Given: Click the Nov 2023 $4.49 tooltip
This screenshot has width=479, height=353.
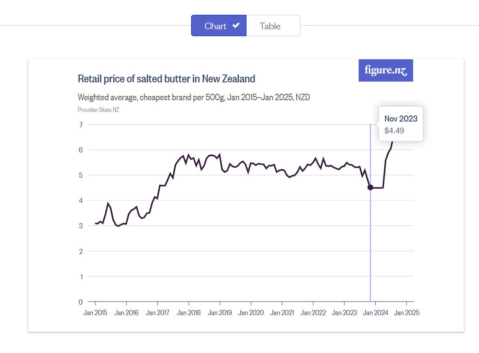Looking at the screenshot, I should pyautogui.click(x=401, y=124).
